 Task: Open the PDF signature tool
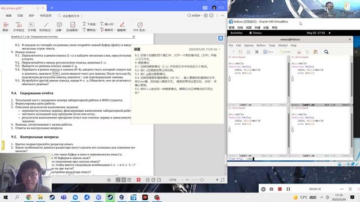point(140,26)
